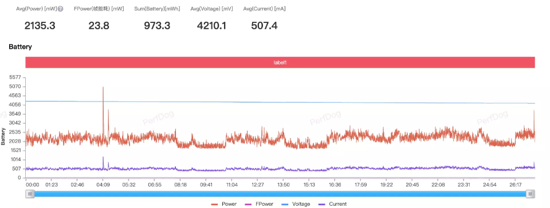Click the right range slider handle
This screenshot has width=550, height=208.
coord(531,194)
